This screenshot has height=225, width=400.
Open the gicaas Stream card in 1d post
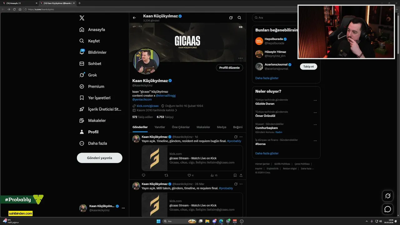(192, 158)
